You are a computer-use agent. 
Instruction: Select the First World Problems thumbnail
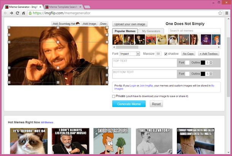[x=195, y=39]
